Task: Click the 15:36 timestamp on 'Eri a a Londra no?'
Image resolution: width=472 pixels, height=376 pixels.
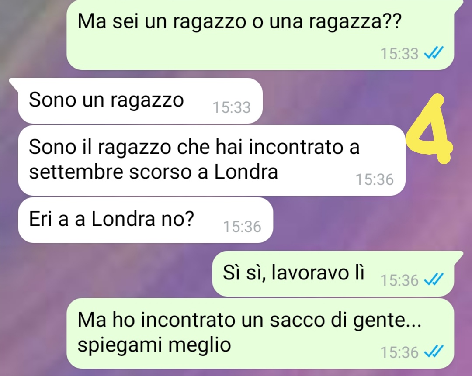Action: (242, 227)
